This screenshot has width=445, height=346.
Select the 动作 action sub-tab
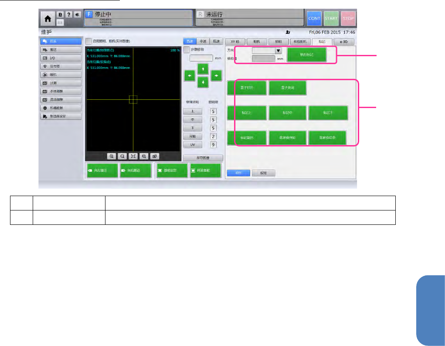pyautogui.click(x=238, y=173)
